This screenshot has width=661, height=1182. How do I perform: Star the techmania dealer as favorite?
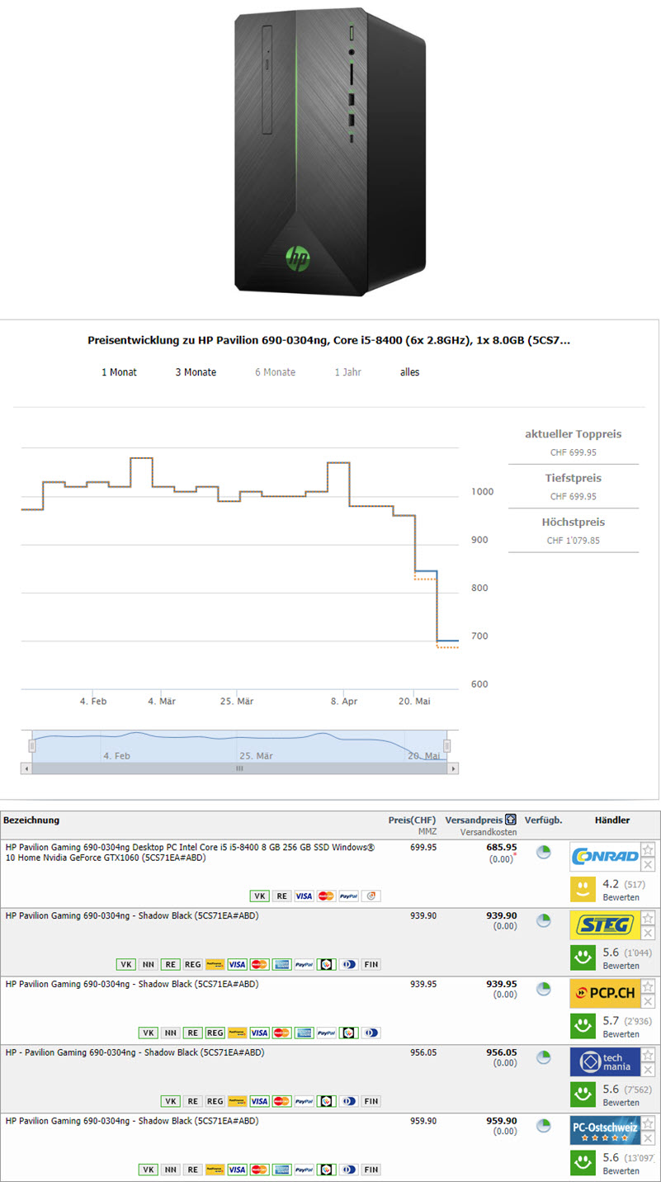[649, 1055]
